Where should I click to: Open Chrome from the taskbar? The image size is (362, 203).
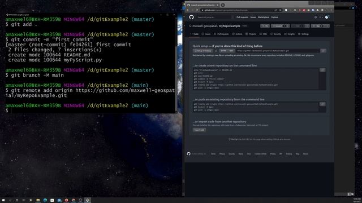pos(74,200)
